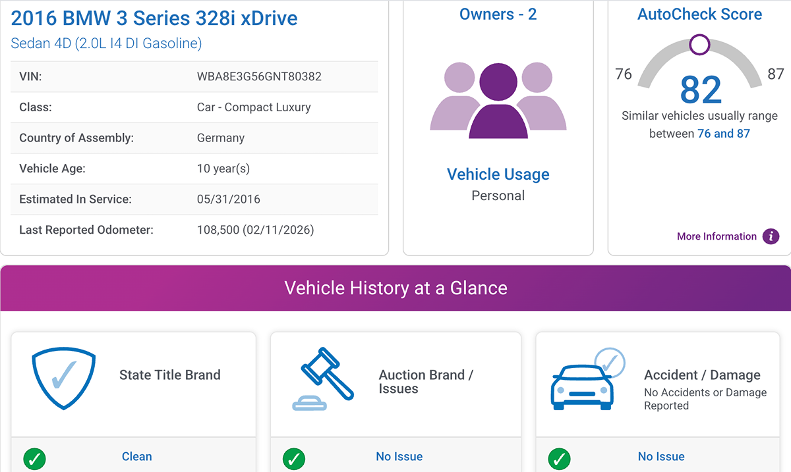791x472 pixels.
Task: Click the State Title Brand label
Action: tap(170, 375)
